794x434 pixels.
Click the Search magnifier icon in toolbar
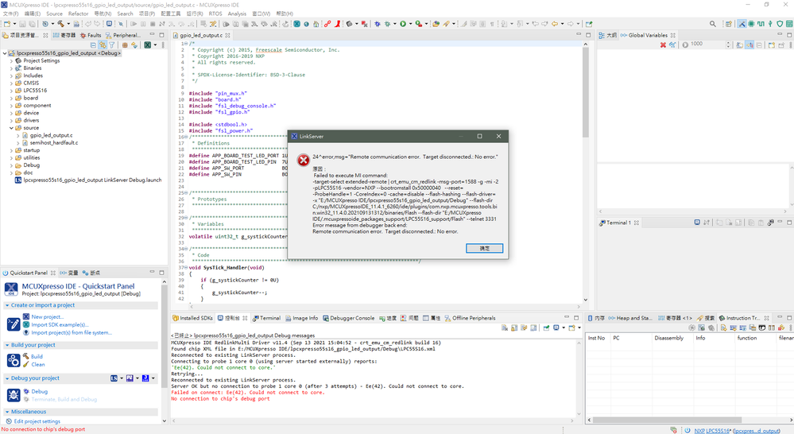point(712,24)
